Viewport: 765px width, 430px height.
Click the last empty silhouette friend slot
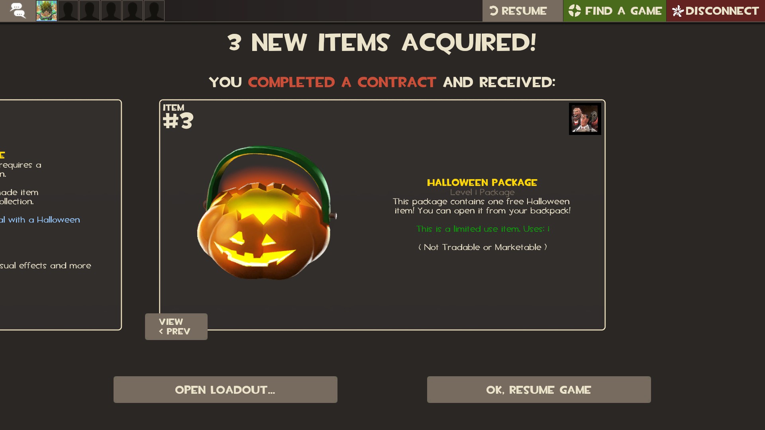(x=154, y=11)
